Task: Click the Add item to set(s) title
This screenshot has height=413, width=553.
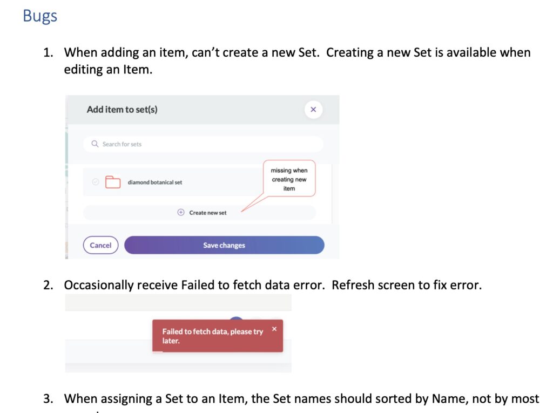Action: [122, 110]
